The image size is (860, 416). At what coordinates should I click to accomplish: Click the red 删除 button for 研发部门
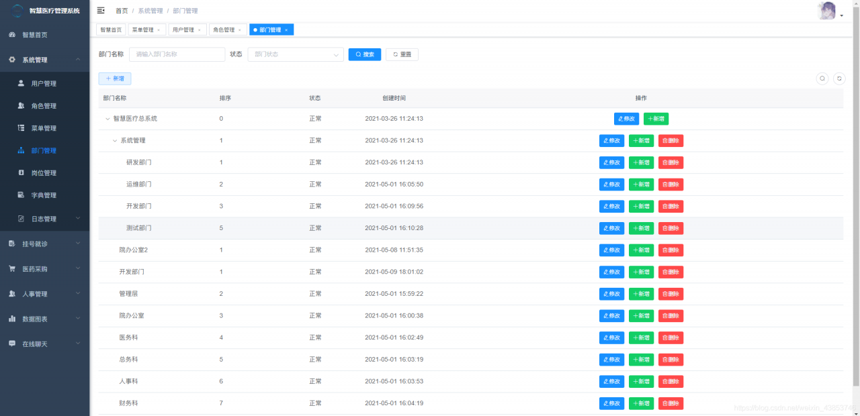(671, 162)
